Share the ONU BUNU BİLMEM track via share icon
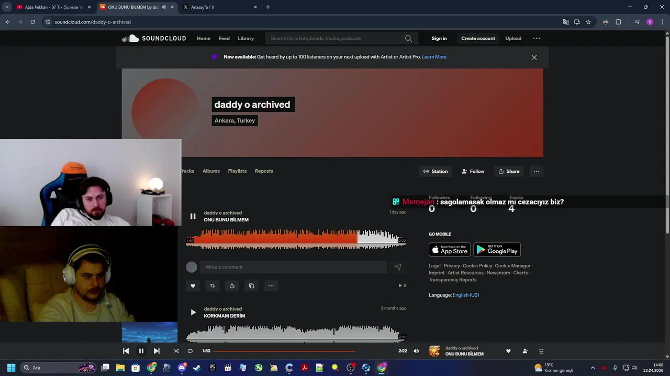 232,286
